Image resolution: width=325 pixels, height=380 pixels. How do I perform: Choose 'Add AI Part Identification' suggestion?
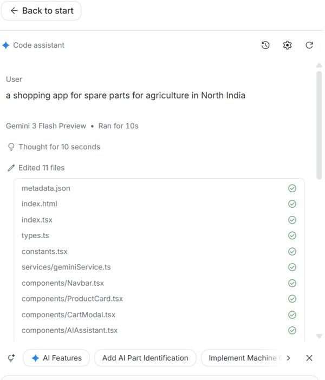pos(145,358)
